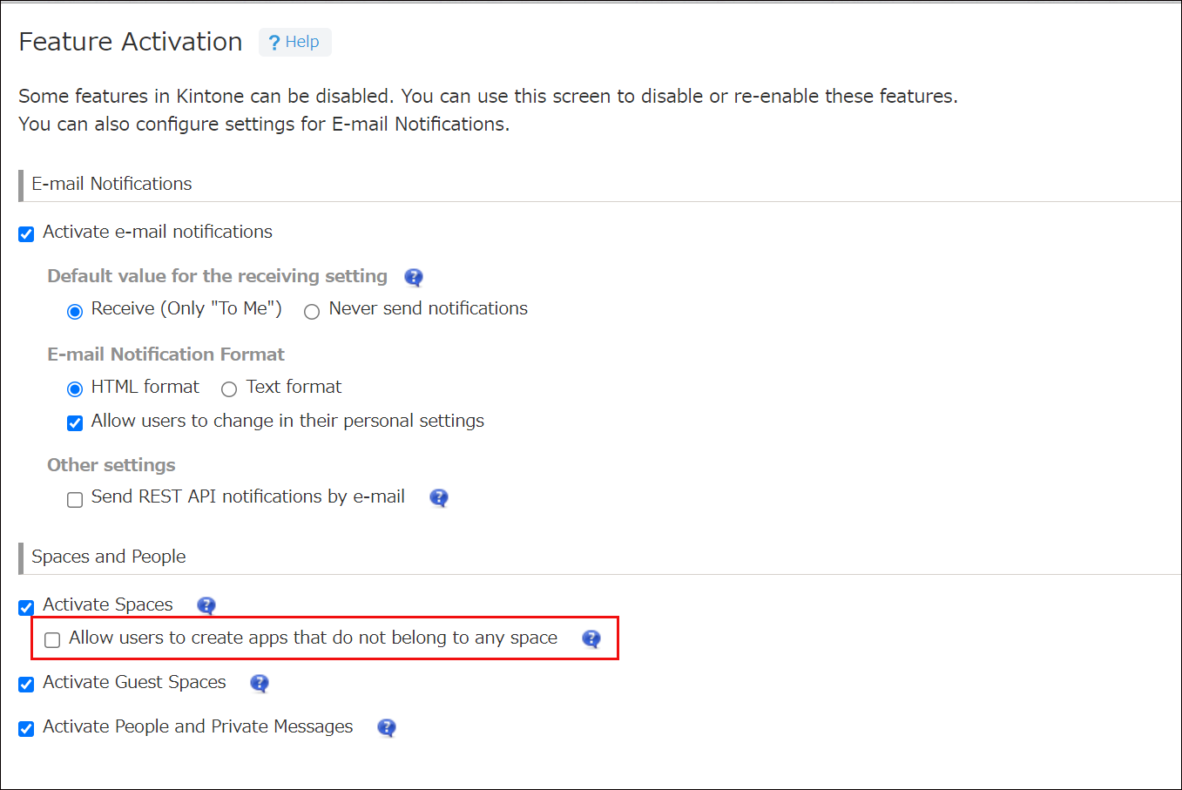Check "Allow users to create apps that do not belong to any space"

click(x=52, y=639)
